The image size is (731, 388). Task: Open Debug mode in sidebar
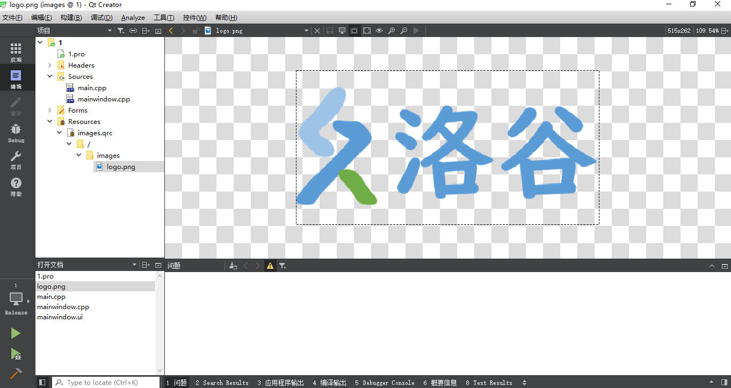16,133
